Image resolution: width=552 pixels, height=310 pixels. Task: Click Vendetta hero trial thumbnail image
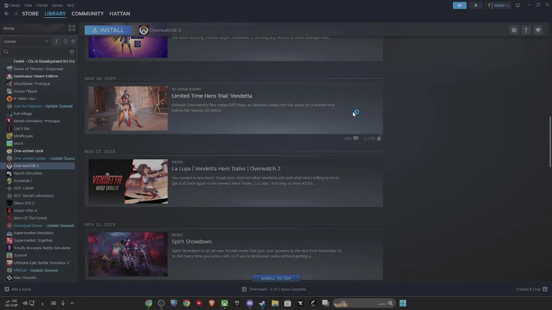coord(128,108)
